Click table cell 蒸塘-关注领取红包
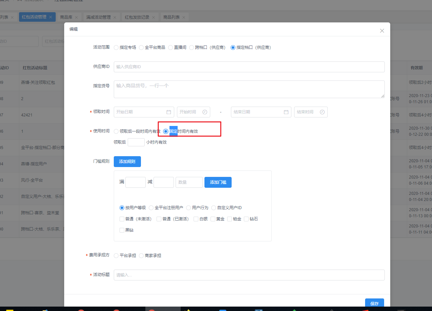Viewport: 432px width, 311px height. [38, 83]
